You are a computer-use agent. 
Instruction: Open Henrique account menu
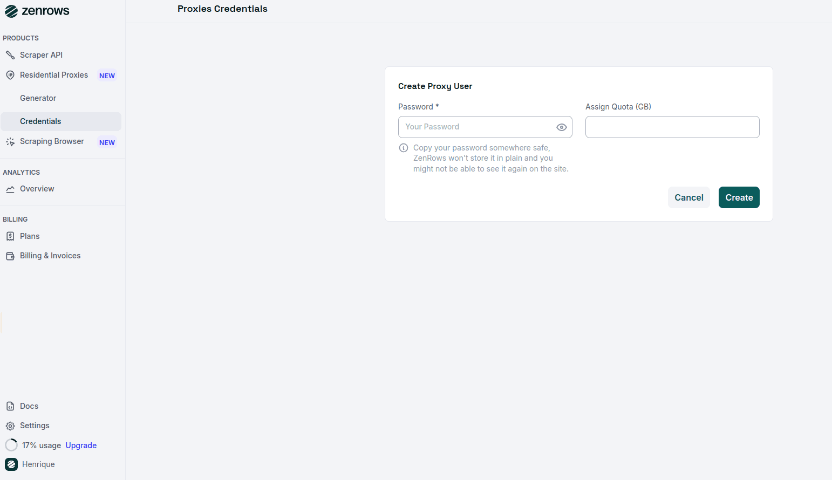[38, 464]
